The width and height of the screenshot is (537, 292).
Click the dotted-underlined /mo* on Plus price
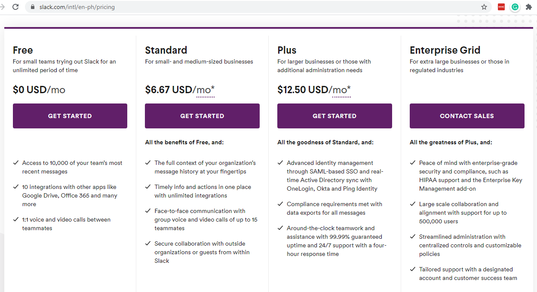coord(341,90)
